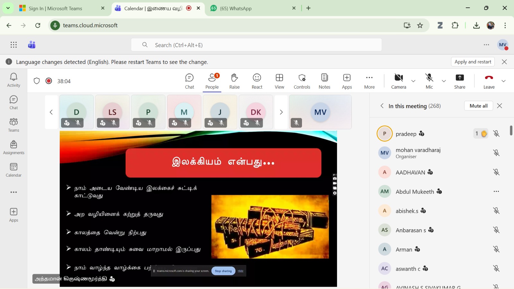Screen dimensions: 514x289
Task: Open Activity notifications in the sidebar
Action: (13, 80)
